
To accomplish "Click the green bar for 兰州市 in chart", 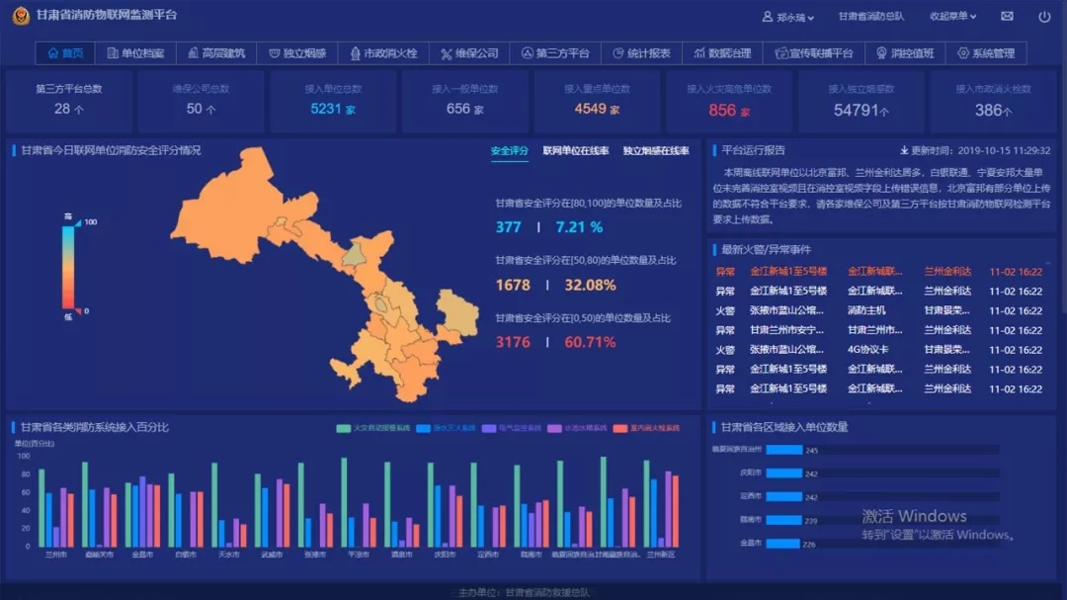I will point(41,508).
